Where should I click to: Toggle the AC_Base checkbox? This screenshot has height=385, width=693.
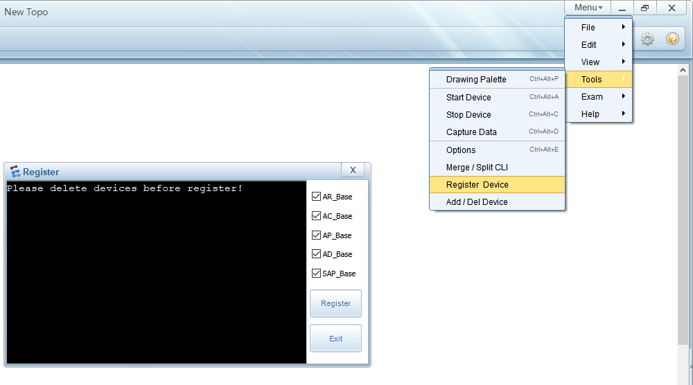click(317, 216)
